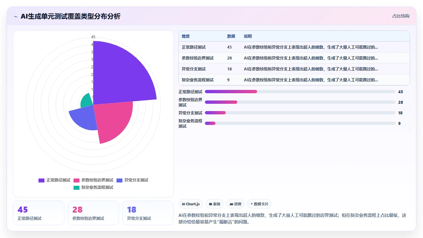
Task: Click the summary paragraph about 漏断言
Action: (x=292, y=218)
